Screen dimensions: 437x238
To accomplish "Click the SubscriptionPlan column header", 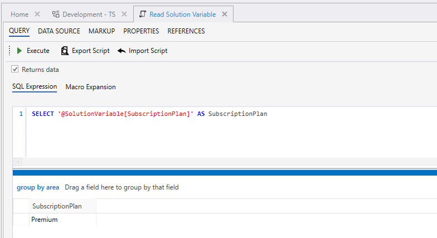I will (x=57, y=206).
